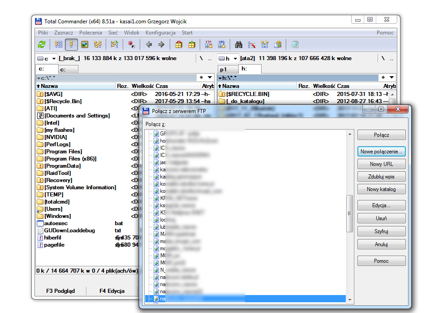This screenshot has height=313, width=430.
Task: Open the multi-rename tool icon
Action: [x=251, y=44]
